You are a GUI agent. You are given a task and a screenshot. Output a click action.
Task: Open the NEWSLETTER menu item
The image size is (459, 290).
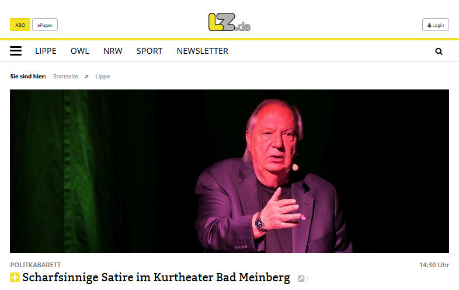(x=202, y=51)
